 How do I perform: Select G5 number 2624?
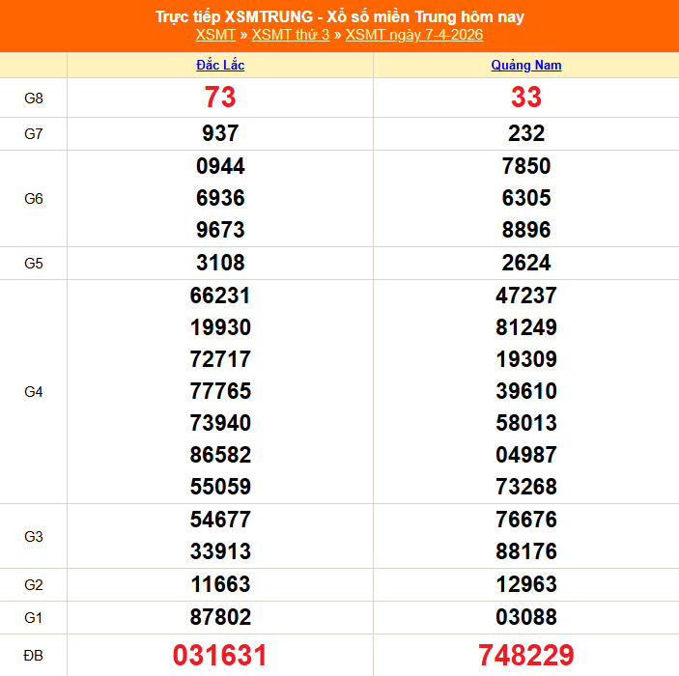click(x=526, y=263)
